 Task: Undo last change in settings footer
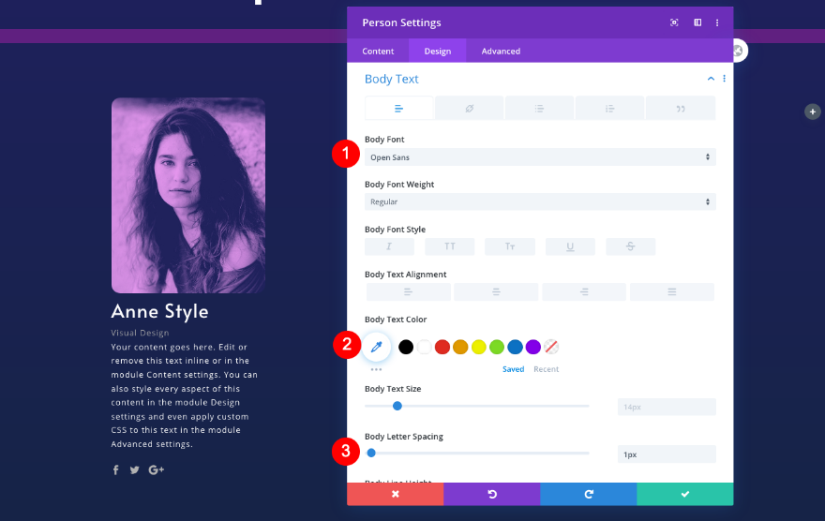click(492, 494)
